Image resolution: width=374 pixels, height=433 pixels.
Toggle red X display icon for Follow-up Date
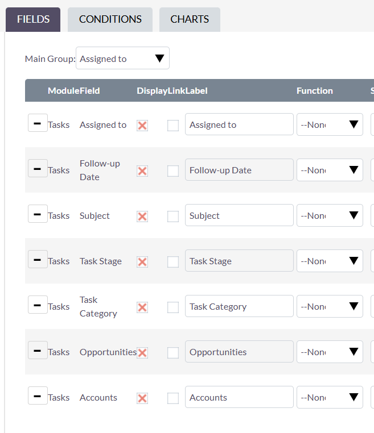(x=142, y=171)
